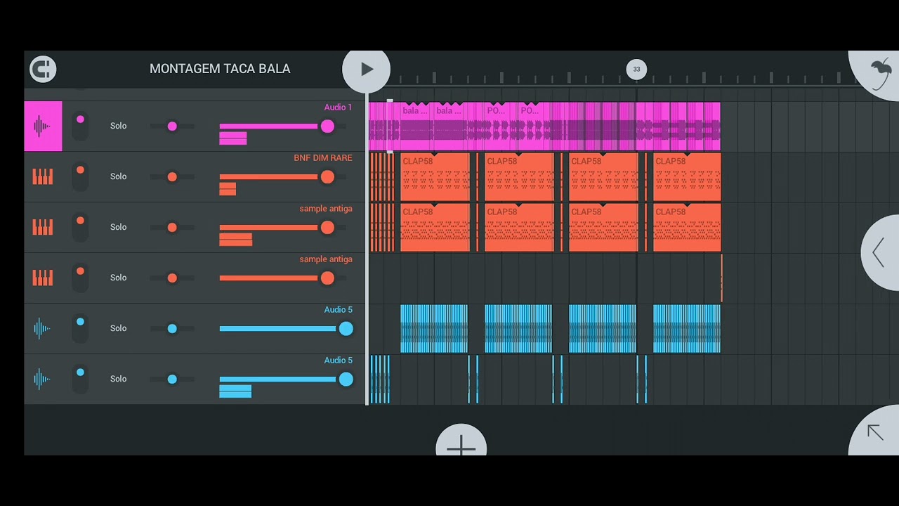Mute the BNF DIM RARE track
Image resolution: width=899 pixels, height=506 pixels.
pos(80,176)
